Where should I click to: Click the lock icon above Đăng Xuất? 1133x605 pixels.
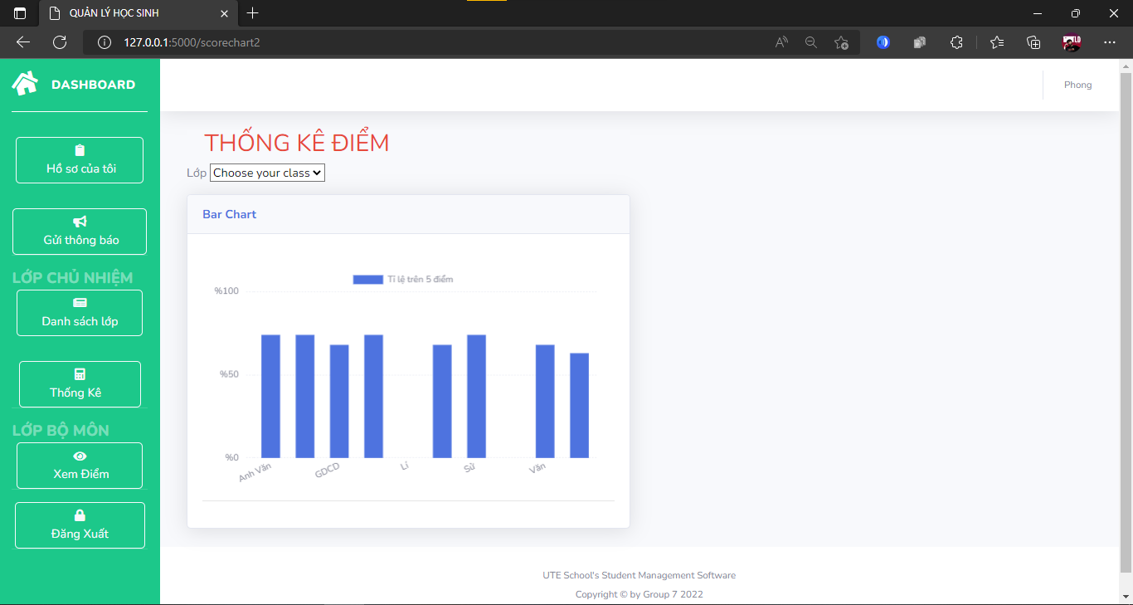coord(79,515)
